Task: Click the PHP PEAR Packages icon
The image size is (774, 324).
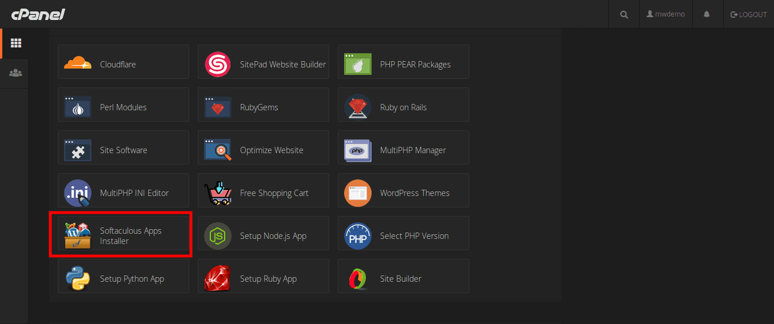Action: pyautogui.click(x=358, y=65)
